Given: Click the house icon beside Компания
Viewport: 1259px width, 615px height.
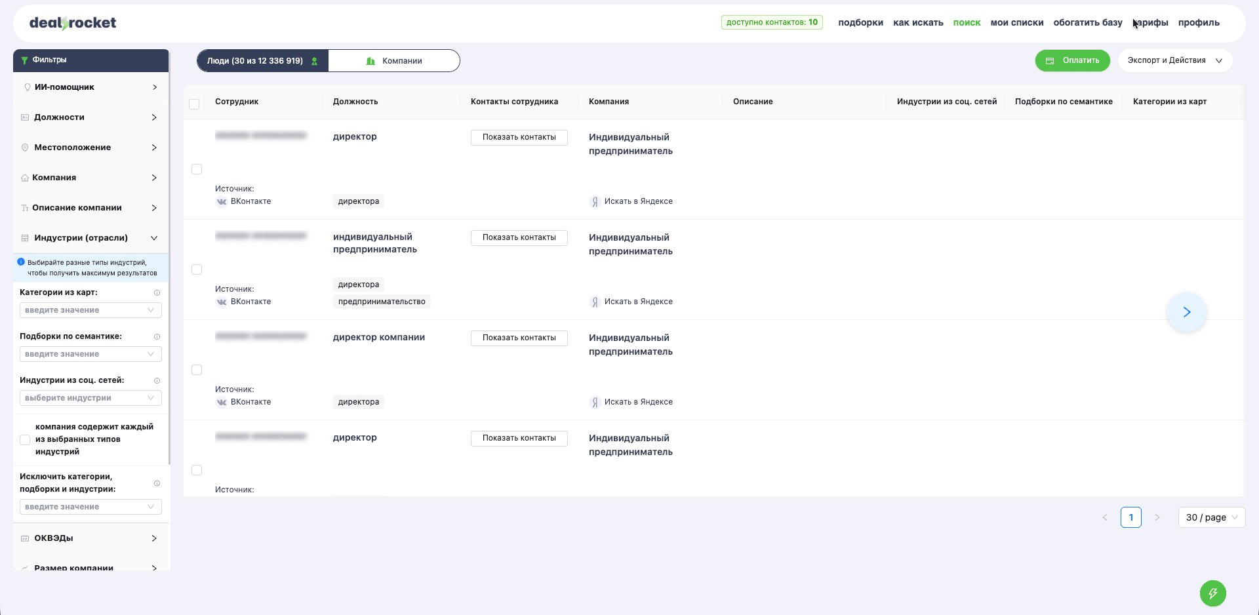Looking at the screenshot, I should point(25,178).
